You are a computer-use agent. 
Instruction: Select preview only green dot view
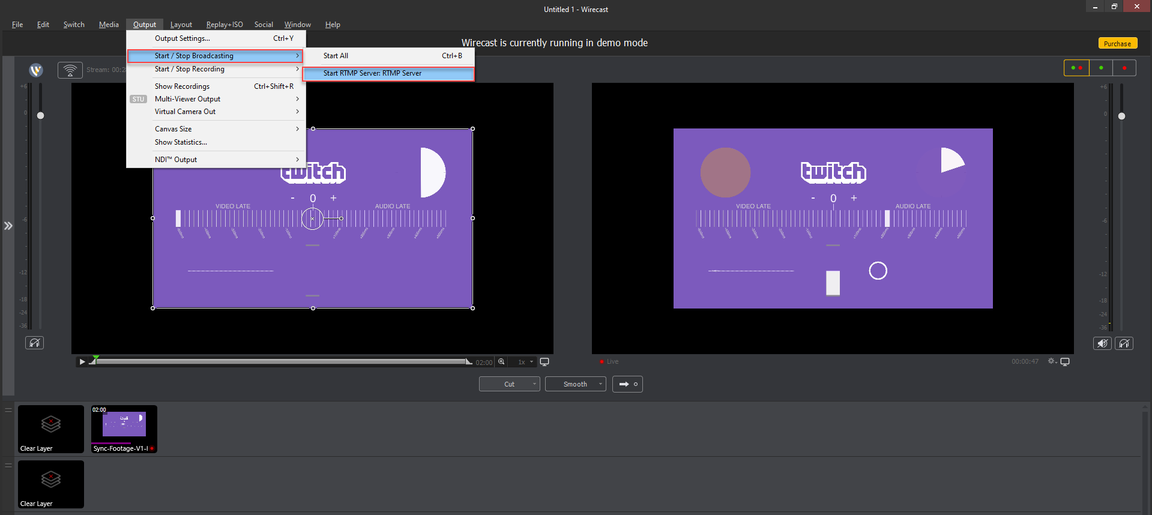tap(1101, 68)
